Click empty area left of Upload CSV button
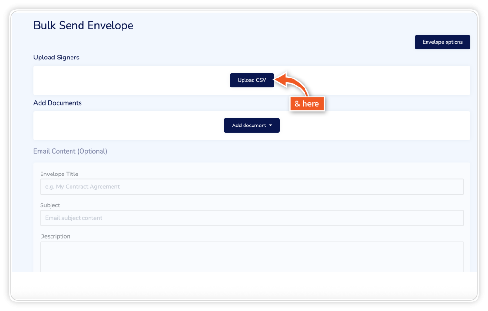Viewport: 488px width, 311px height. (129, 80)
